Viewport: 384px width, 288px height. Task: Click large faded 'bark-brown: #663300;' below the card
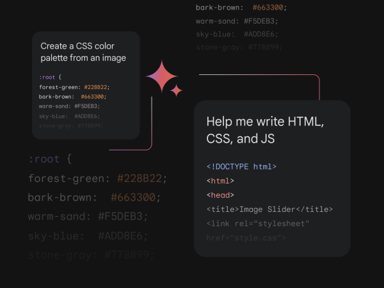[x=94, y=197]
